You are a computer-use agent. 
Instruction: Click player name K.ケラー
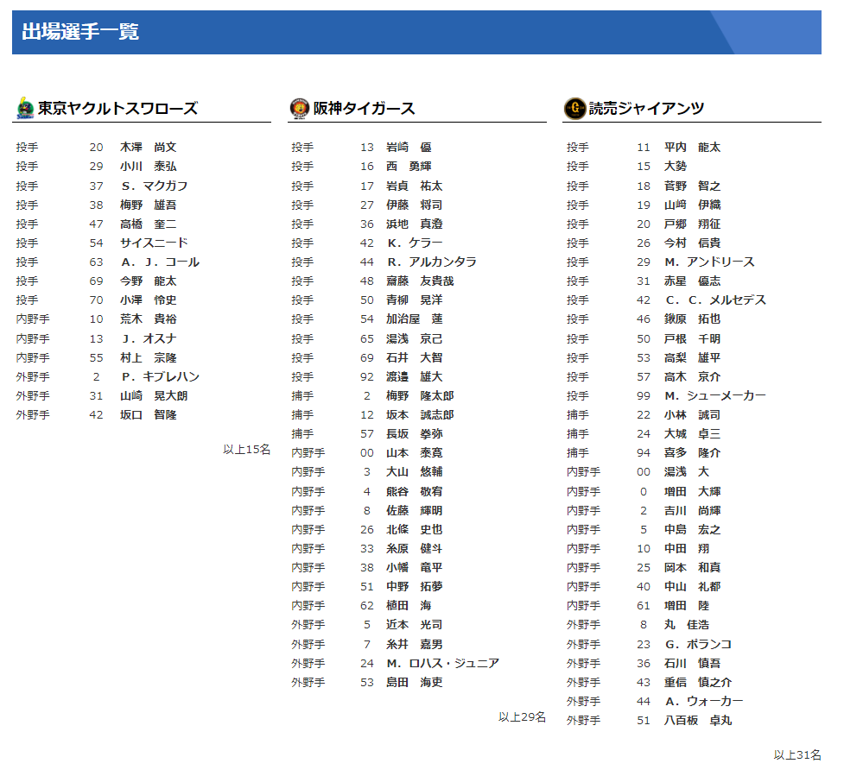pyautogui.click(x=415, y=243)
